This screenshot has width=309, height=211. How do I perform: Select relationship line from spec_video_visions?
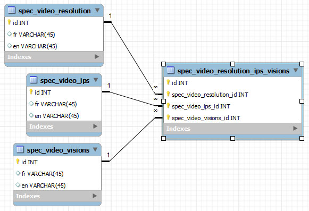coord(132,139)
